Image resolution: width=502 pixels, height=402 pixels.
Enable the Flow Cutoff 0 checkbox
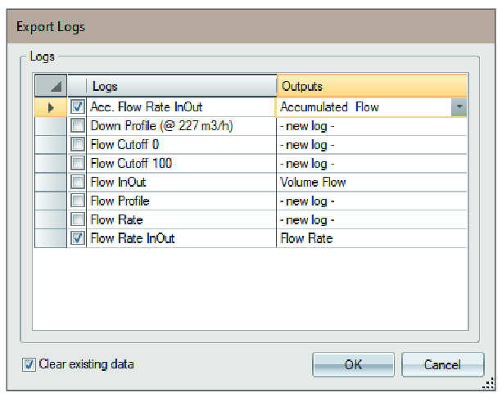(78, 144)
